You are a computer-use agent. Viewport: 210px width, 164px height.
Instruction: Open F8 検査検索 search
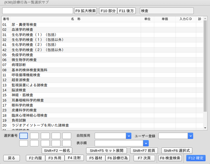[170, 158]
